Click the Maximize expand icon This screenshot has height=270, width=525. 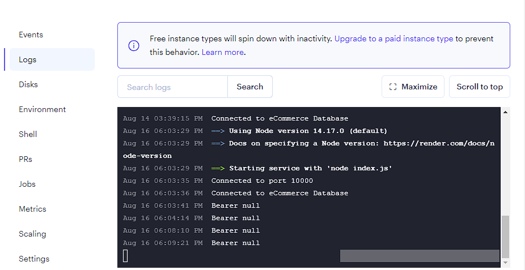point(393,87)
